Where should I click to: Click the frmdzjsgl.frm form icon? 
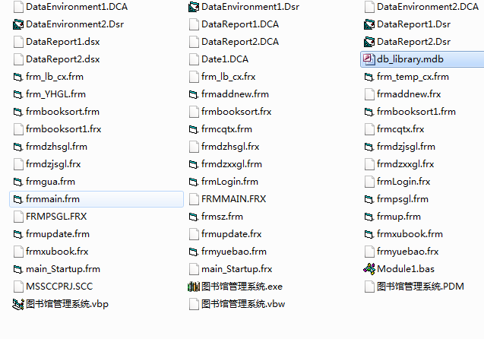click(x=369, y=147)
